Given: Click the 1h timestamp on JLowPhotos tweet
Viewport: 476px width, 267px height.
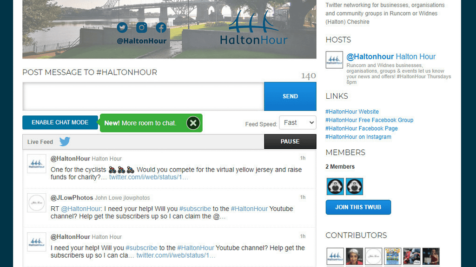Looking at the screenshot, I should click(x=303, y=197).
